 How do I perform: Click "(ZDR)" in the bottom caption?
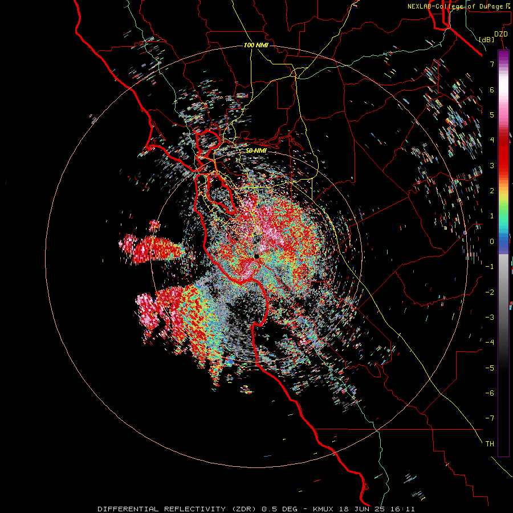tap(244, 509)
